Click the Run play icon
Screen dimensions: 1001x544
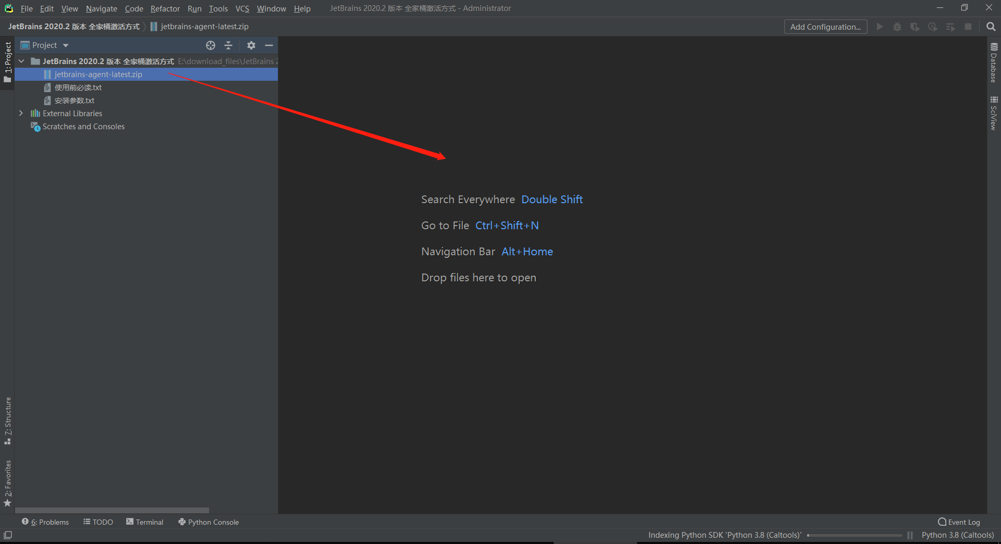pos(880,27)
